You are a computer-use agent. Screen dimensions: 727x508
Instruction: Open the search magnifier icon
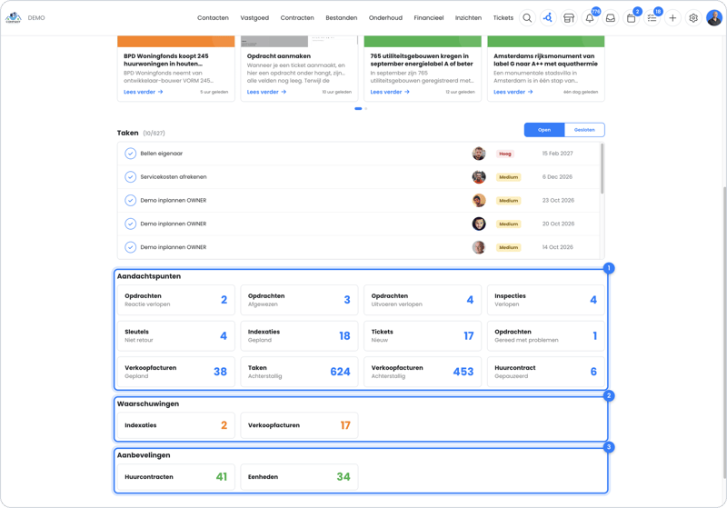pyautogui.click(x=527, y=18)
